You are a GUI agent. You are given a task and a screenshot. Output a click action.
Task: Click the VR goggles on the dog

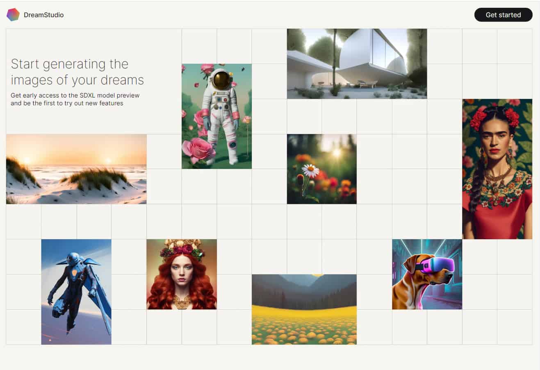[x=437, y=265]
